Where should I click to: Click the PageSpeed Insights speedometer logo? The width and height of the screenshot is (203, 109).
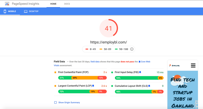[7, 4]
